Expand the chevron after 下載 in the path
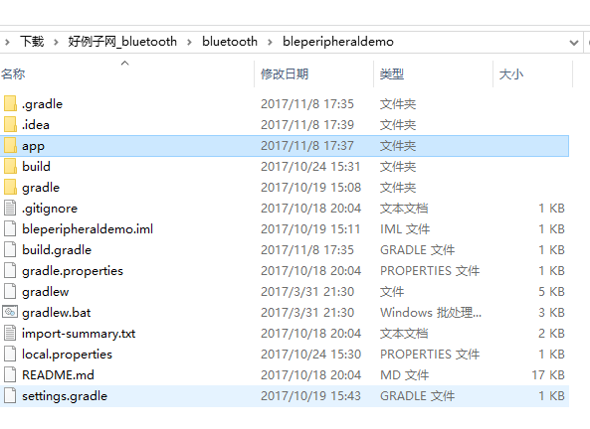590x429 pixels. tap(56, 42)
